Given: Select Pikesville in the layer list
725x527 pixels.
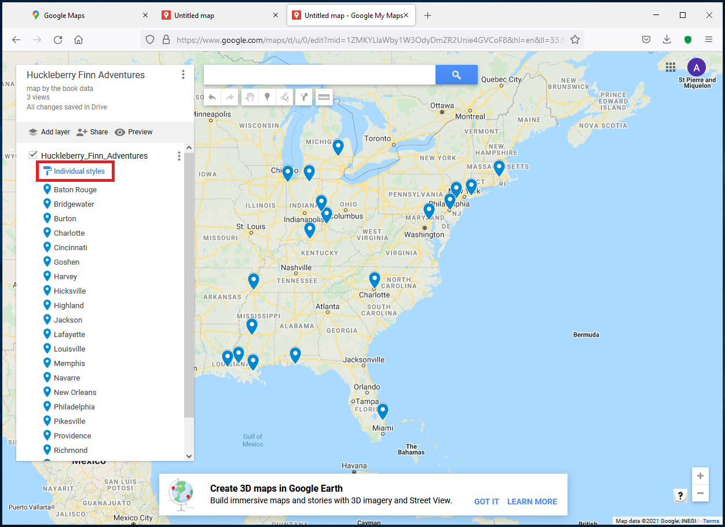Looking at the screenshot, I should (x=69, y=421).
